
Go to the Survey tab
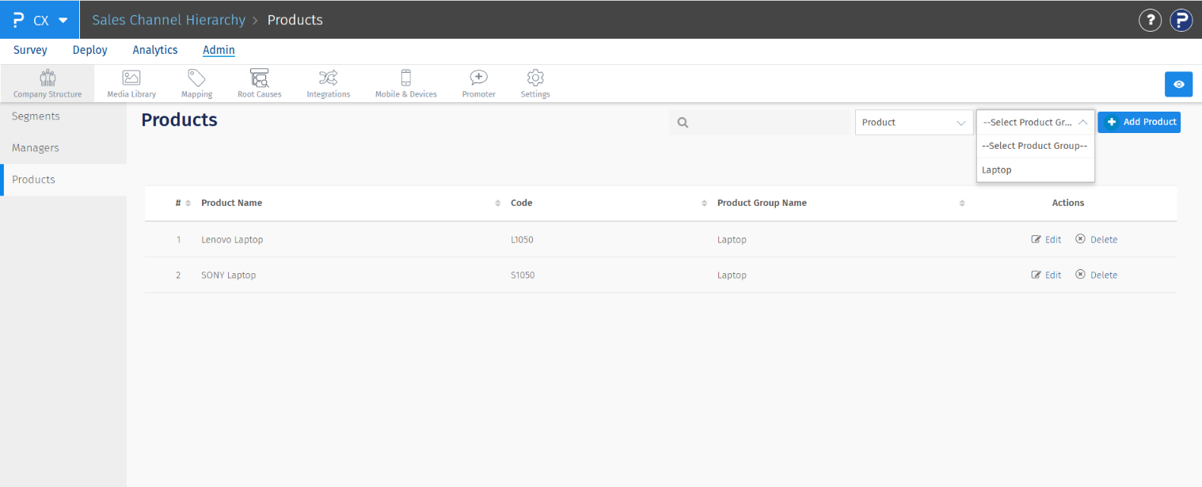(30, 50)
